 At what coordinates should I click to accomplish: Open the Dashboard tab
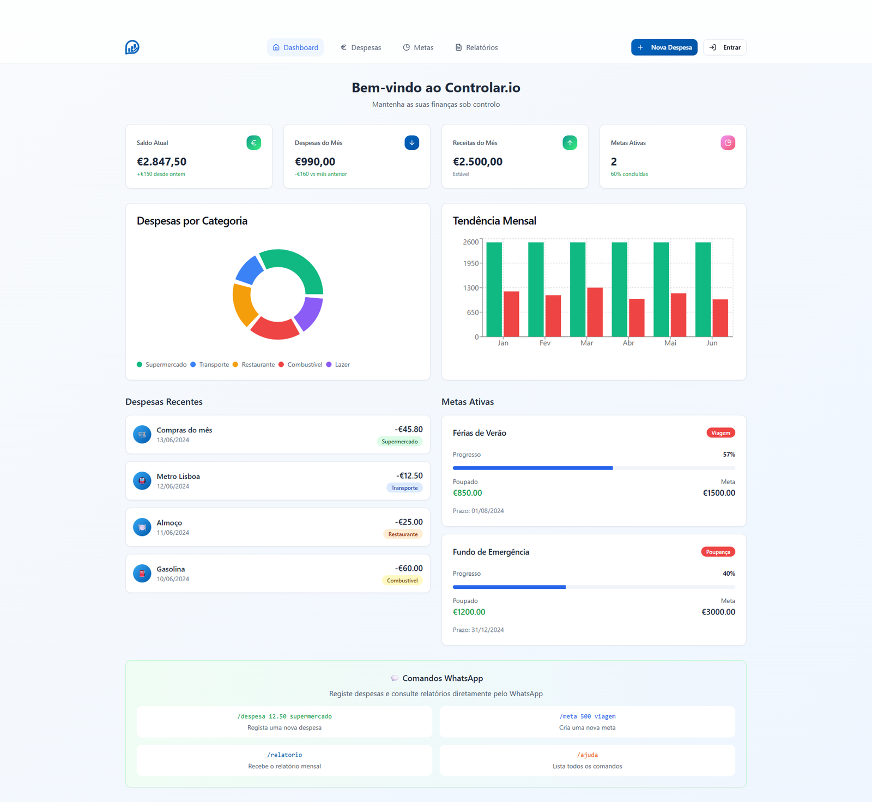coord(295,47)
